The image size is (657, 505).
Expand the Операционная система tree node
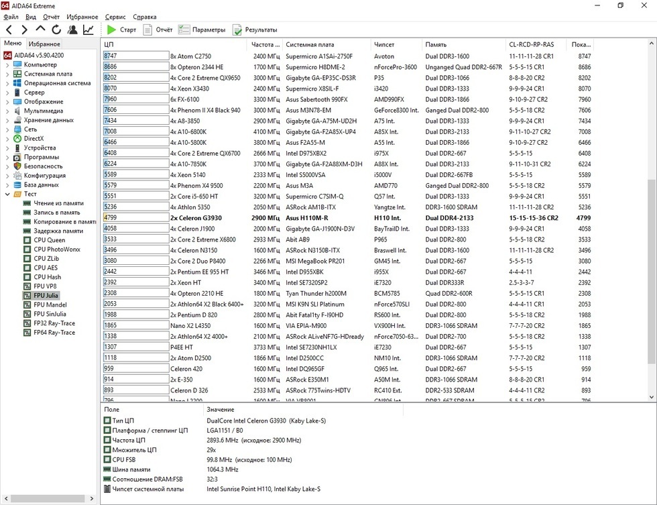[7, 83]
